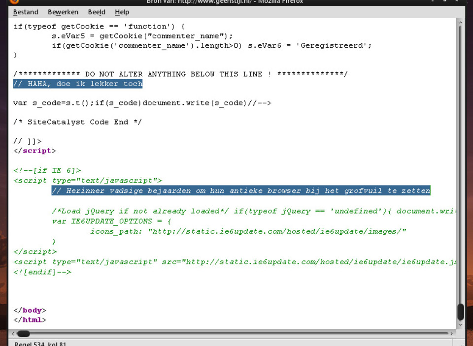Screen dimensions: 473x346
Task: Click the horizontal scrollbar left arrow
Action: (13, 334)
